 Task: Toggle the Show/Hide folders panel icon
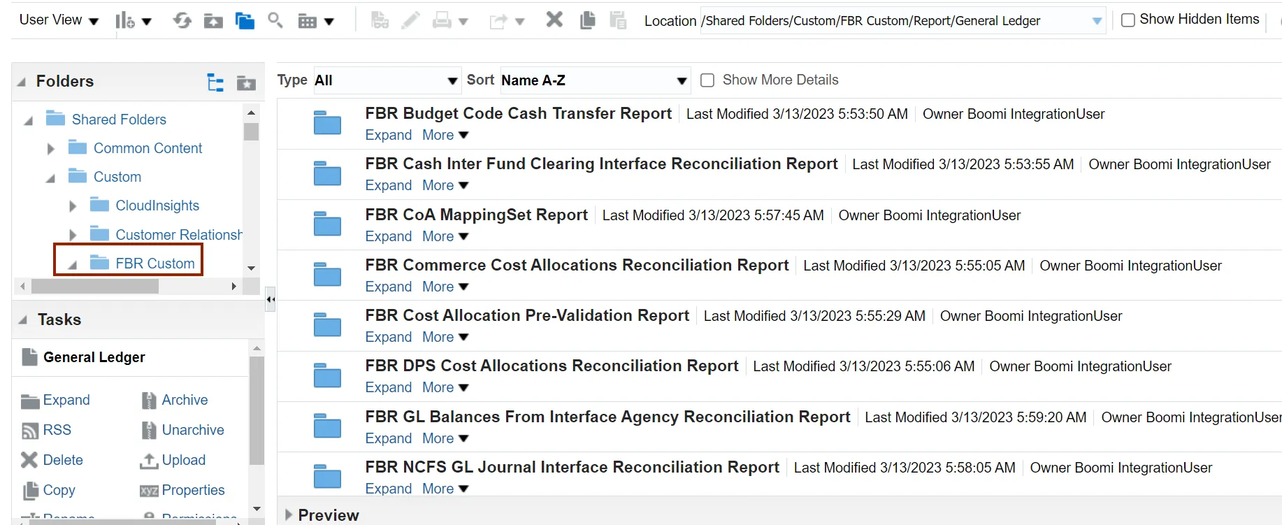[245, 21]
